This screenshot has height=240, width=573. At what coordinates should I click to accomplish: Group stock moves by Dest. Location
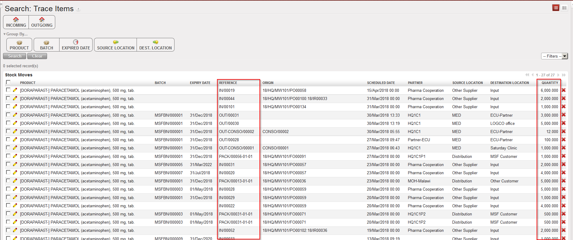[155, 45]
